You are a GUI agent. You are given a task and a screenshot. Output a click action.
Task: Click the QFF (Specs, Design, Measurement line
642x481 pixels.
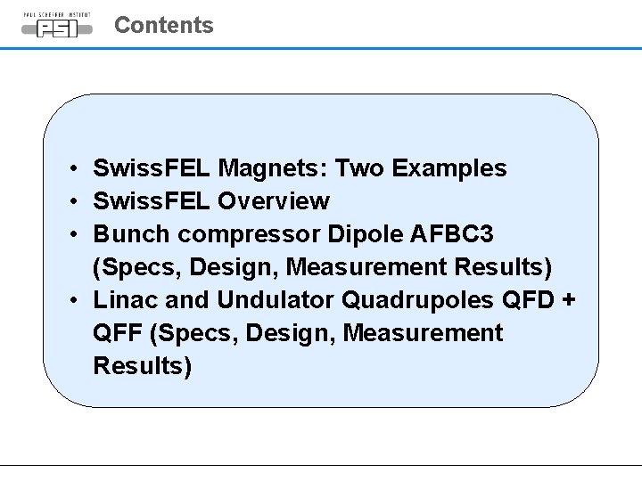[297, 333]
